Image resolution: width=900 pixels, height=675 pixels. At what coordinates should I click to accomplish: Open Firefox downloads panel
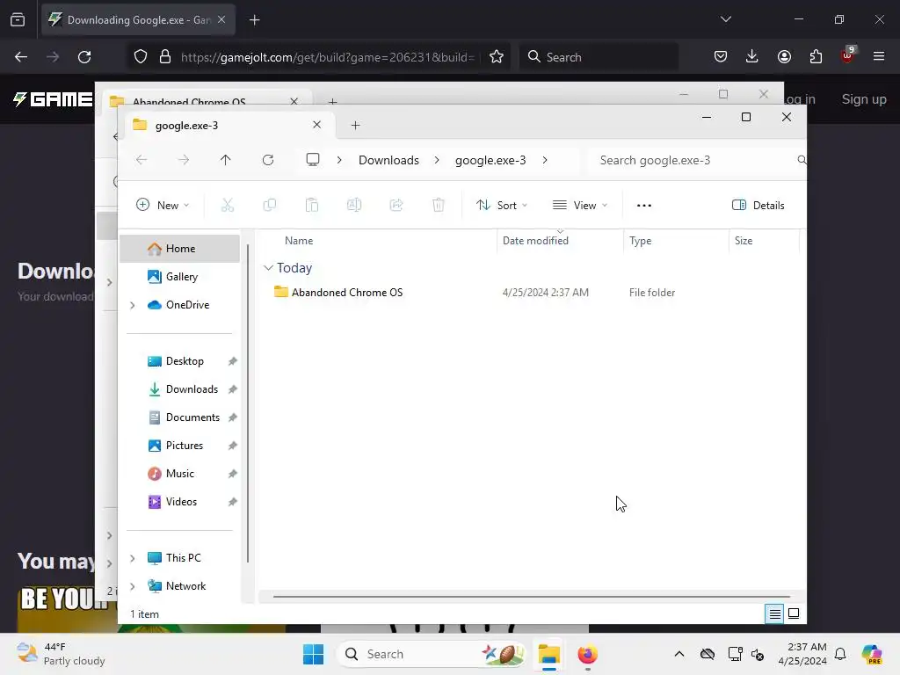click(x=752, y=57)
